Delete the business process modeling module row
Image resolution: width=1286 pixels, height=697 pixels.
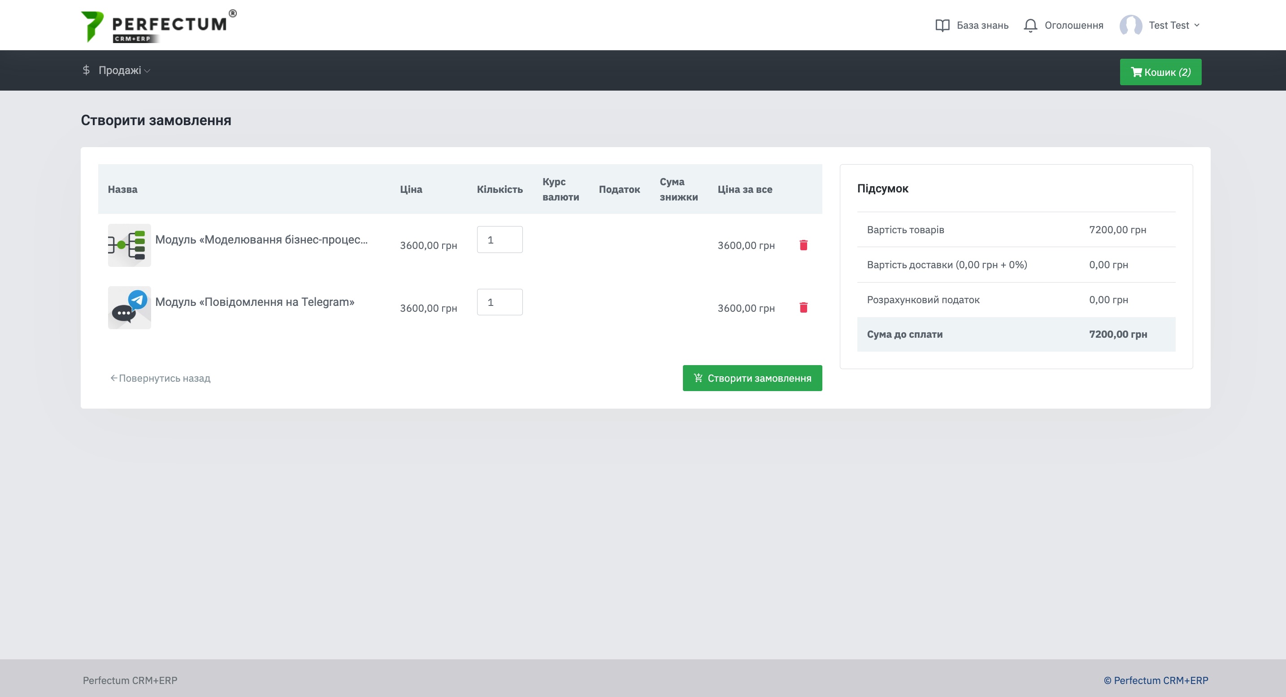pos(803,245)
